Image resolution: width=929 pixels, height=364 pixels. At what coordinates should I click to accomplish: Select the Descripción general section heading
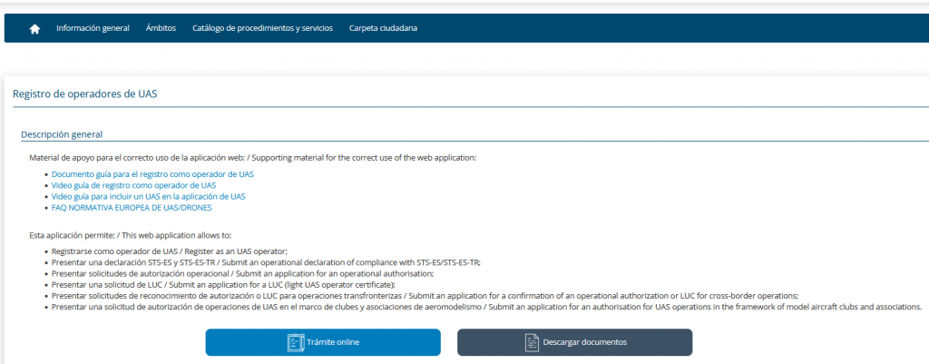click(x=62, y=134)
